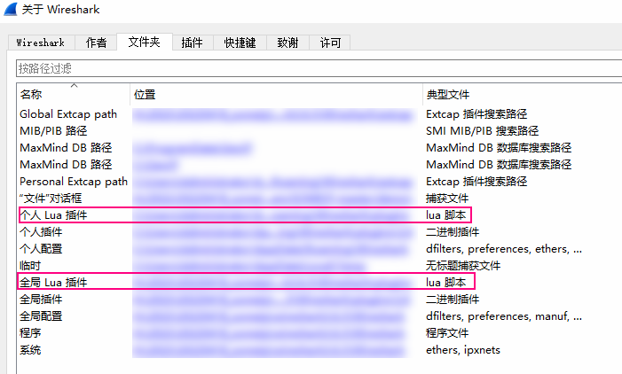Click the dfilters, preferences, ethers cell
The height and width of the screenshot is (374, 622).
[x=504, y=249]
